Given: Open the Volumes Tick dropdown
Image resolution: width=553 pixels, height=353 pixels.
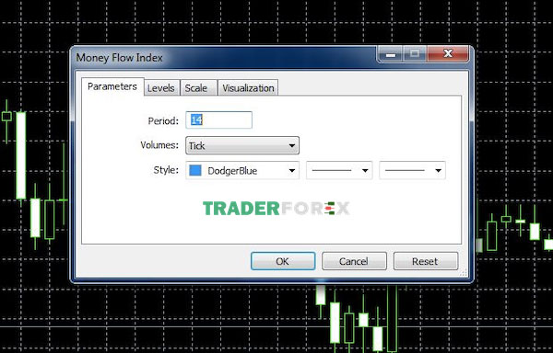Looking at the screenshot, I should click(x=242, y=145).
